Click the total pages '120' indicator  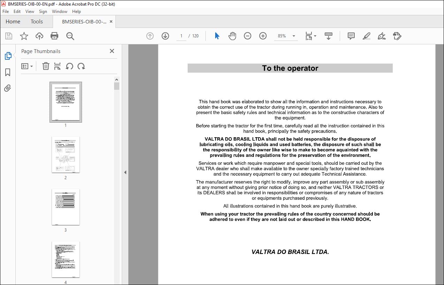195,36
